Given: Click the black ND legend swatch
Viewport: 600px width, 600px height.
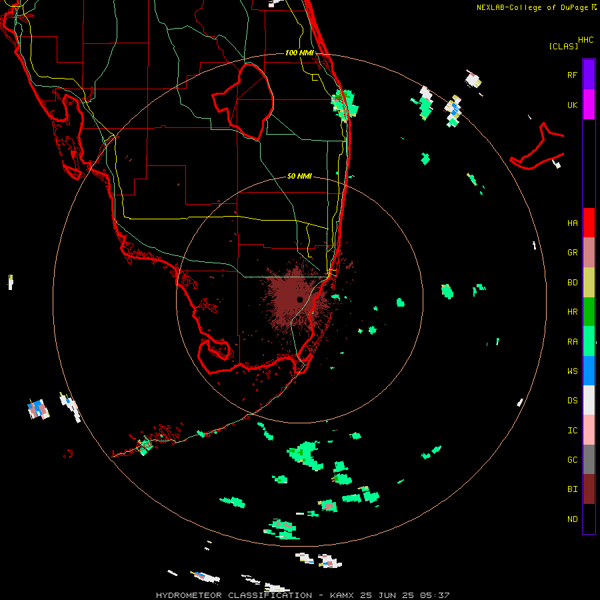Looking at the screenshot, I should coord(589,519).
